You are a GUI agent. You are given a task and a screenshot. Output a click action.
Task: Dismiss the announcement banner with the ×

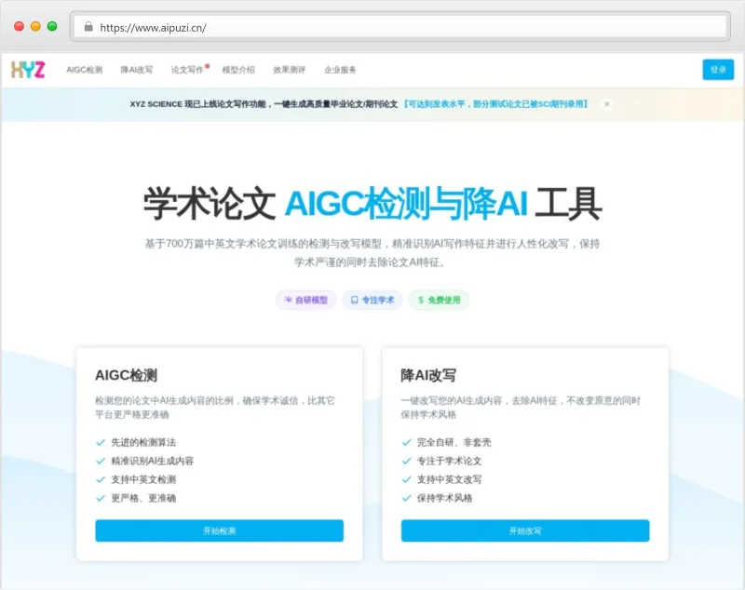[606, 104]
